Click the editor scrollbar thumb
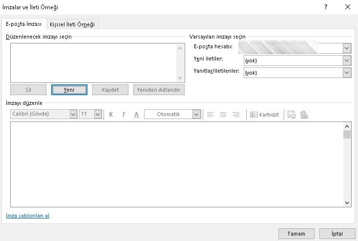Screen dimensions: 358x241 [x=347, y=134]
